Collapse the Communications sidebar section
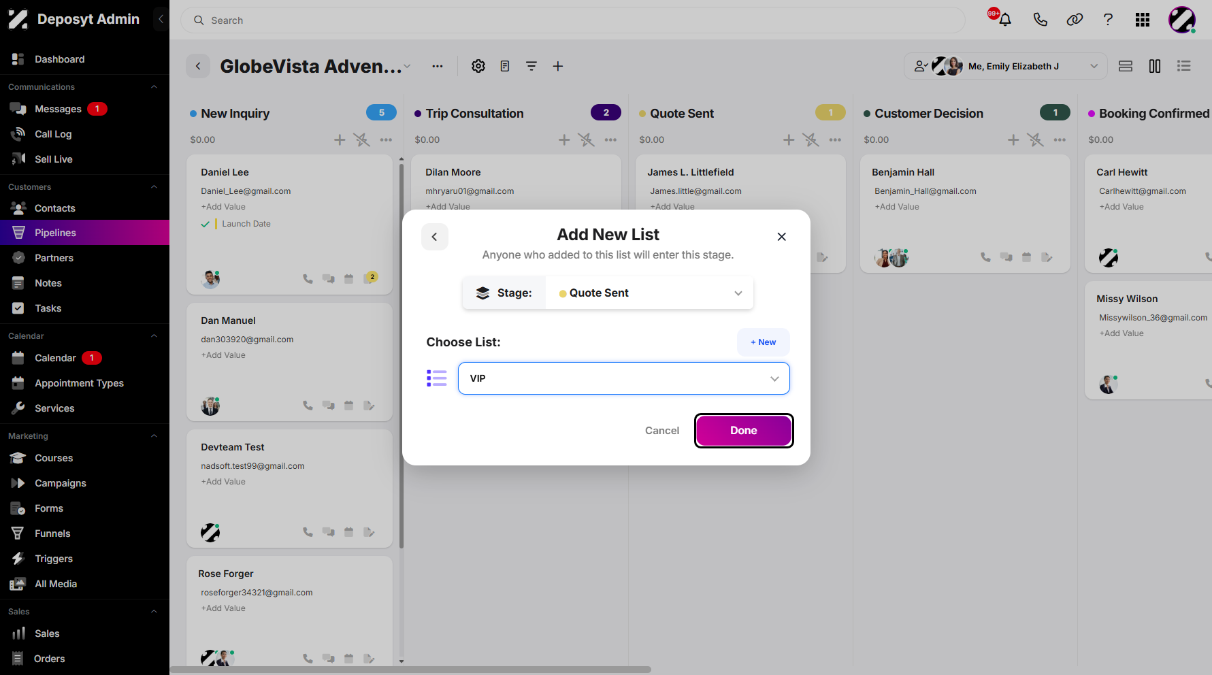This screenshot has width=1212, height=675. (x=154, y=86)
